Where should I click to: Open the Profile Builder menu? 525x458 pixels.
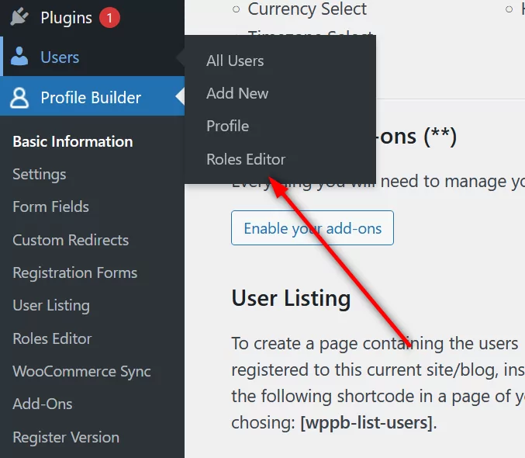pyautogui.click(x=91, y=98)
